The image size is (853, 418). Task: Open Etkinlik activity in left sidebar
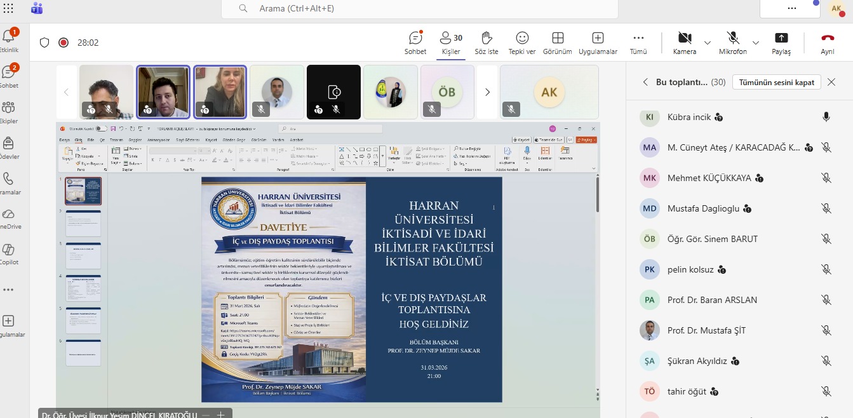[10, 39]
